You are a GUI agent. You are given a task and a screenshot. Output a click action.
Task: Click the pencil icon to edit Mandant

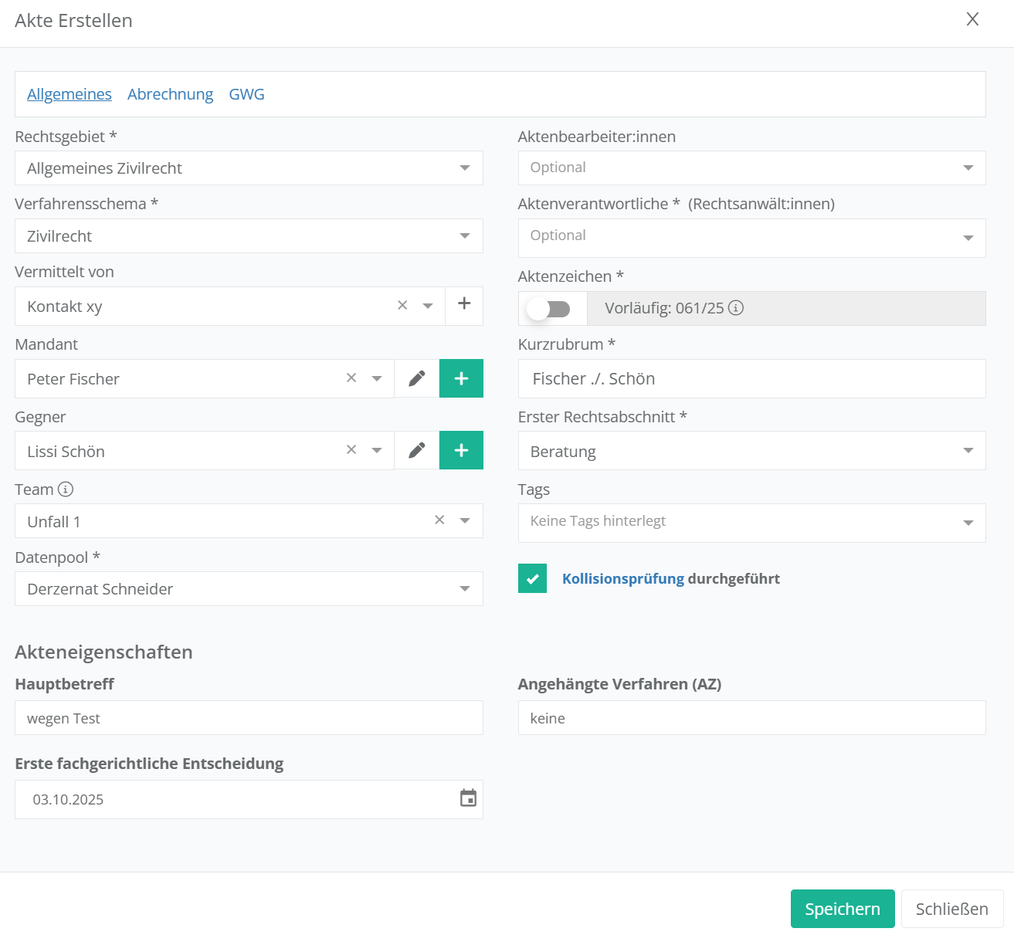coord(416,378)
